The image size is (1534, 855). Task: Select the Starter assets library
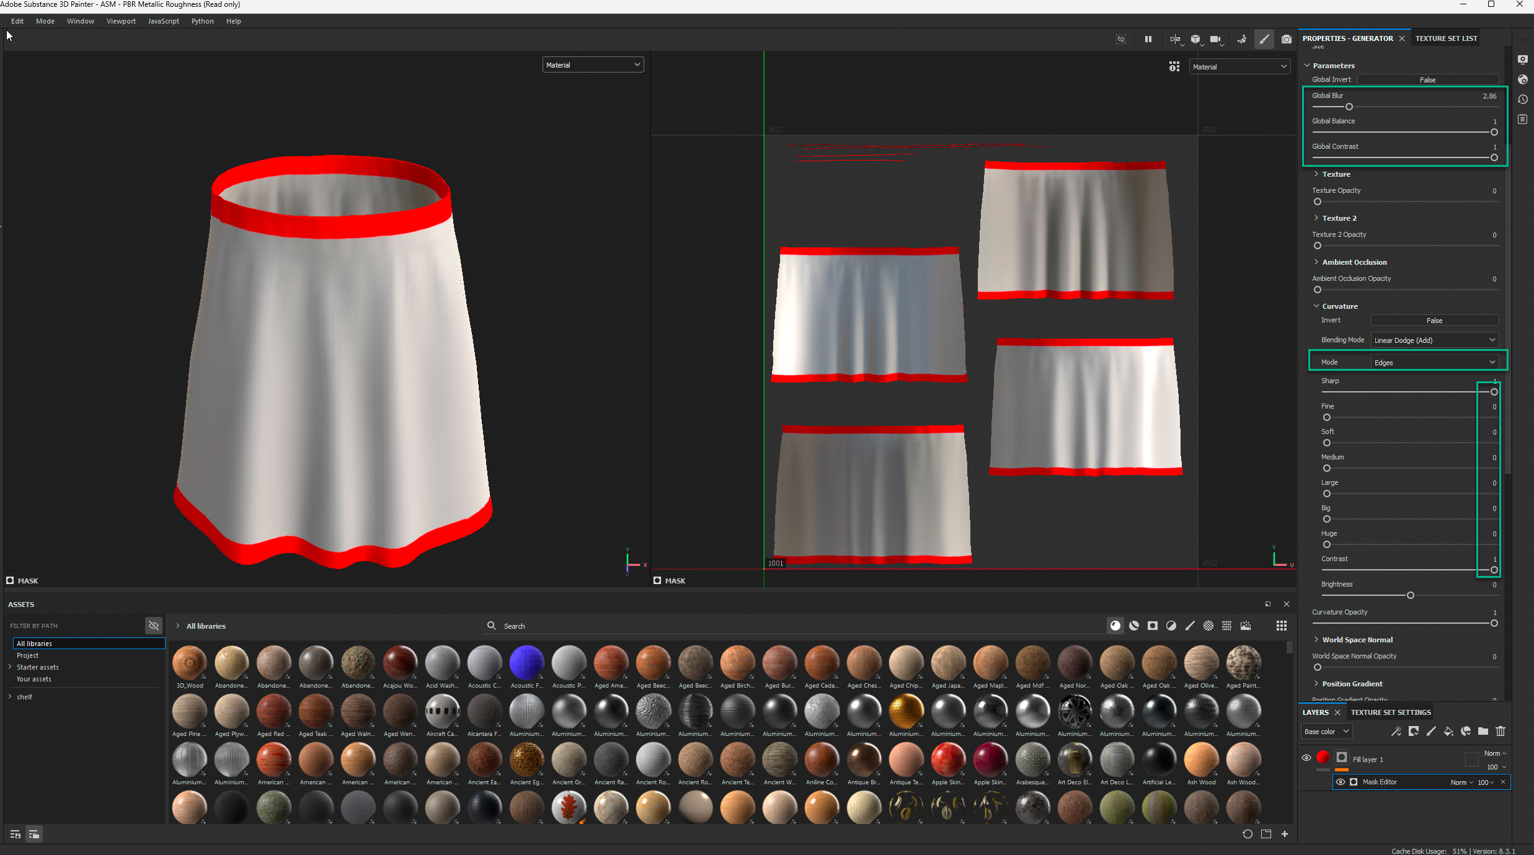click(38, 667)
